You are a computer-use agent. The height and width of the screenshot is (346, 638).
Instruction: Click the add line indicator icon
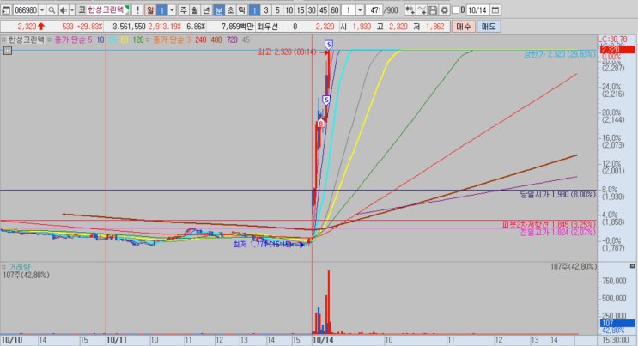(422, 9)
